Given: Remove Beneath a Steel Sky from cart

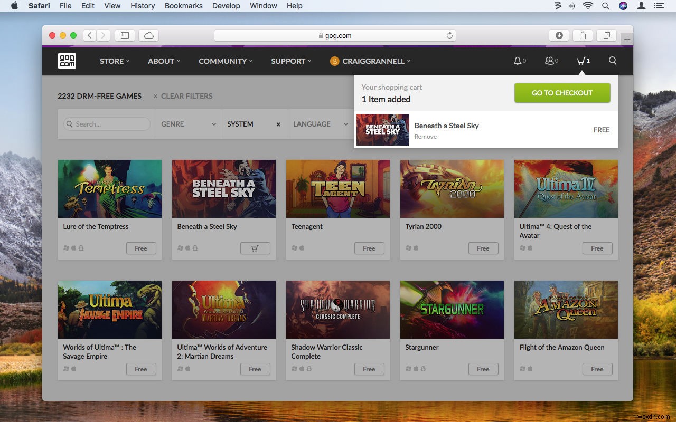Looking at the screenshot, I should (x=426, y=137).
